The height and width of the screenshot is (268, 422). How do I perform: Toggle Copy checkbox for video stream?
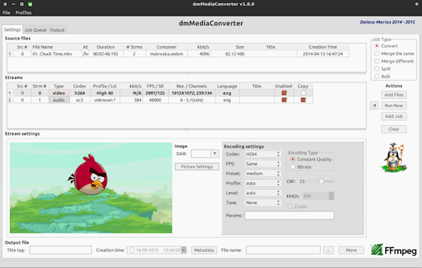pyautogui.click(x=303, y=93)
